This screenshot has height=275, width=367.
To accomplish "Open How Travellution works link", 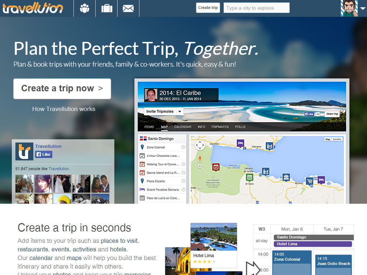I will [64, 109].
